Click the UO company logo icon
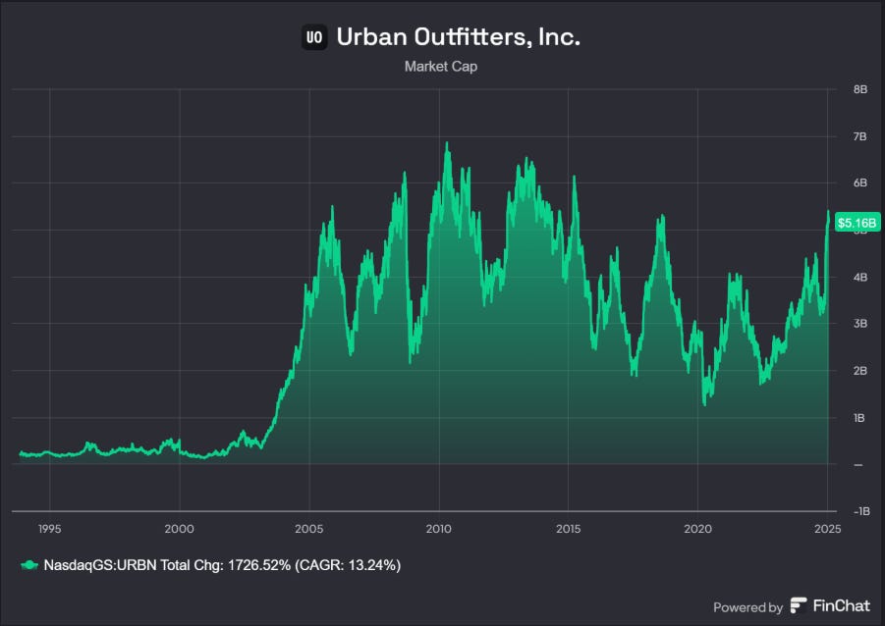Screen dimensions: 885x626 (313, 37)
